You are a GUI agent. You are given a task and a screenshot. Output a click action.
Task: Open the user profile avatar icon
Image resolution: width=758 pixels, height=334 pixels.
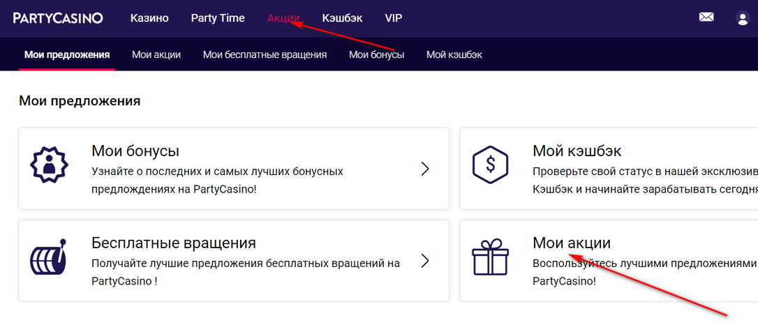point(742,18)
